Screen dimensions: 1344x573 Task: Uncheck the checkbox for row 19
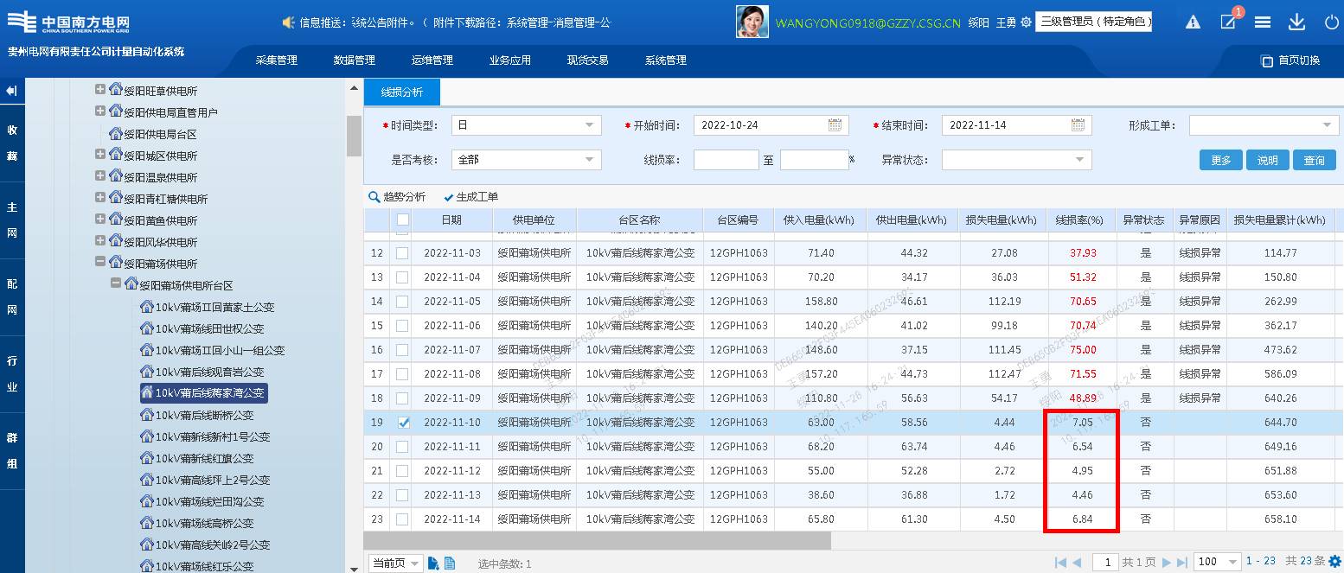pyautogui.click(x=402, y=423)
